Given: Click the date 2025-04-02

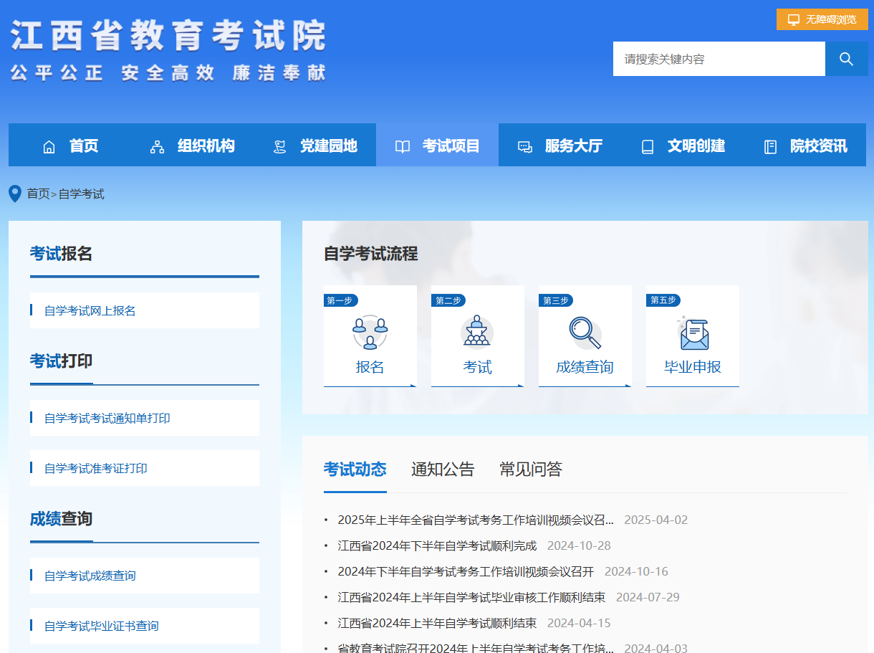Looking at the screenshot, I should (656, 520).
